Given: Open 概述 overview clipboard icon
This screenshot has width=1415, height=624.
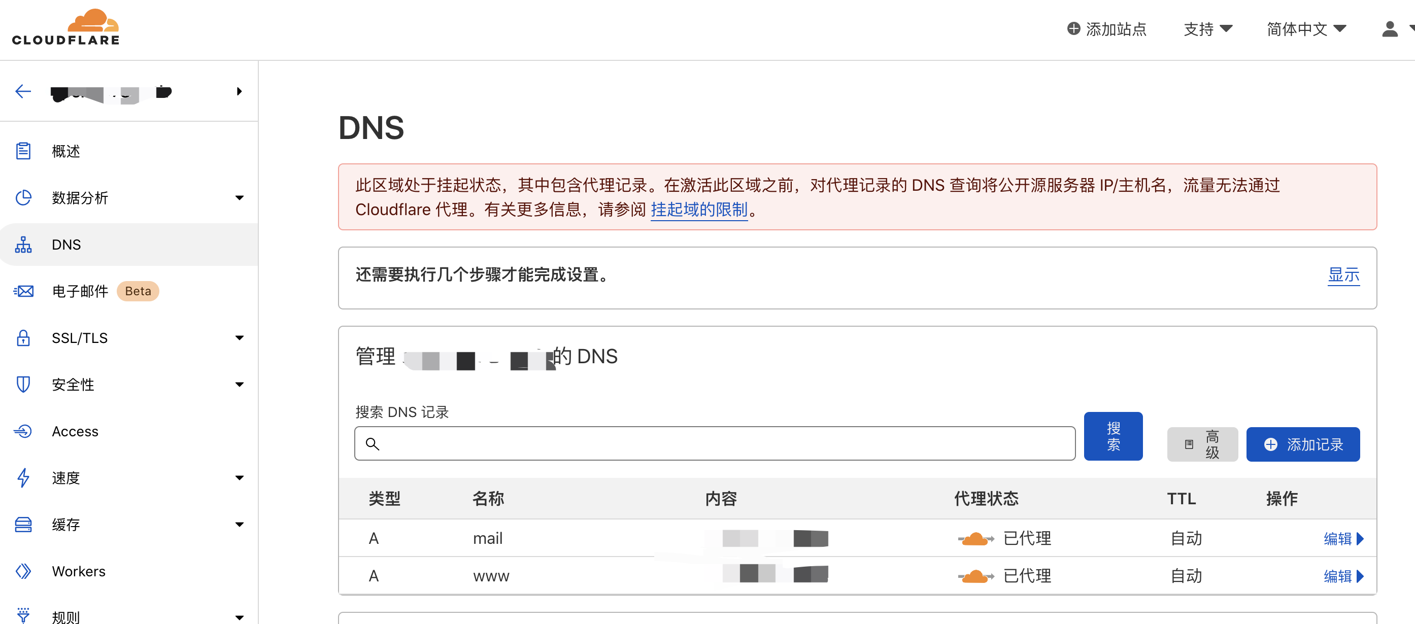Looking at the screenshot, I should point(23,151).
